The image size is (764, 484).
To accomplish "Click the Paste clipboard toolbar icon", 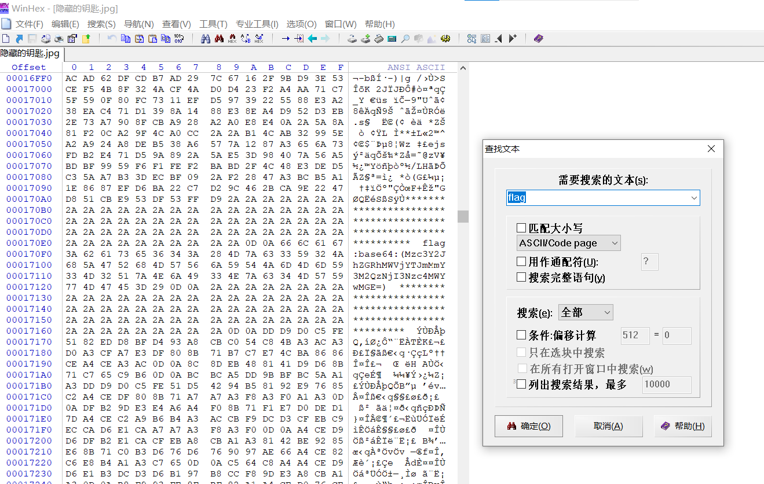I will coord(152,39).
